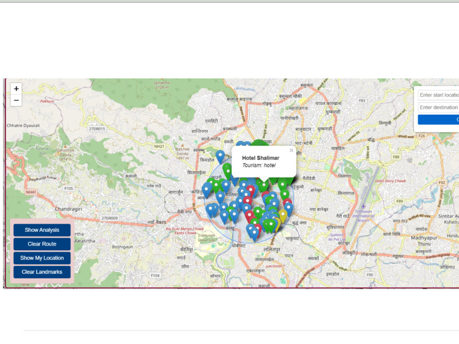Click the Madhyapur Thimi map label
This screenshot has height=344, width=459.
[424, 241]
